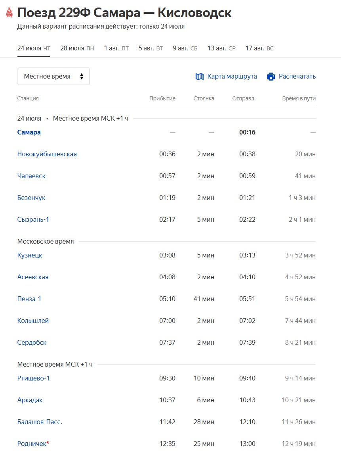
Task: Click the Сызрань-1 station link
Action: [x=33, y=220]
